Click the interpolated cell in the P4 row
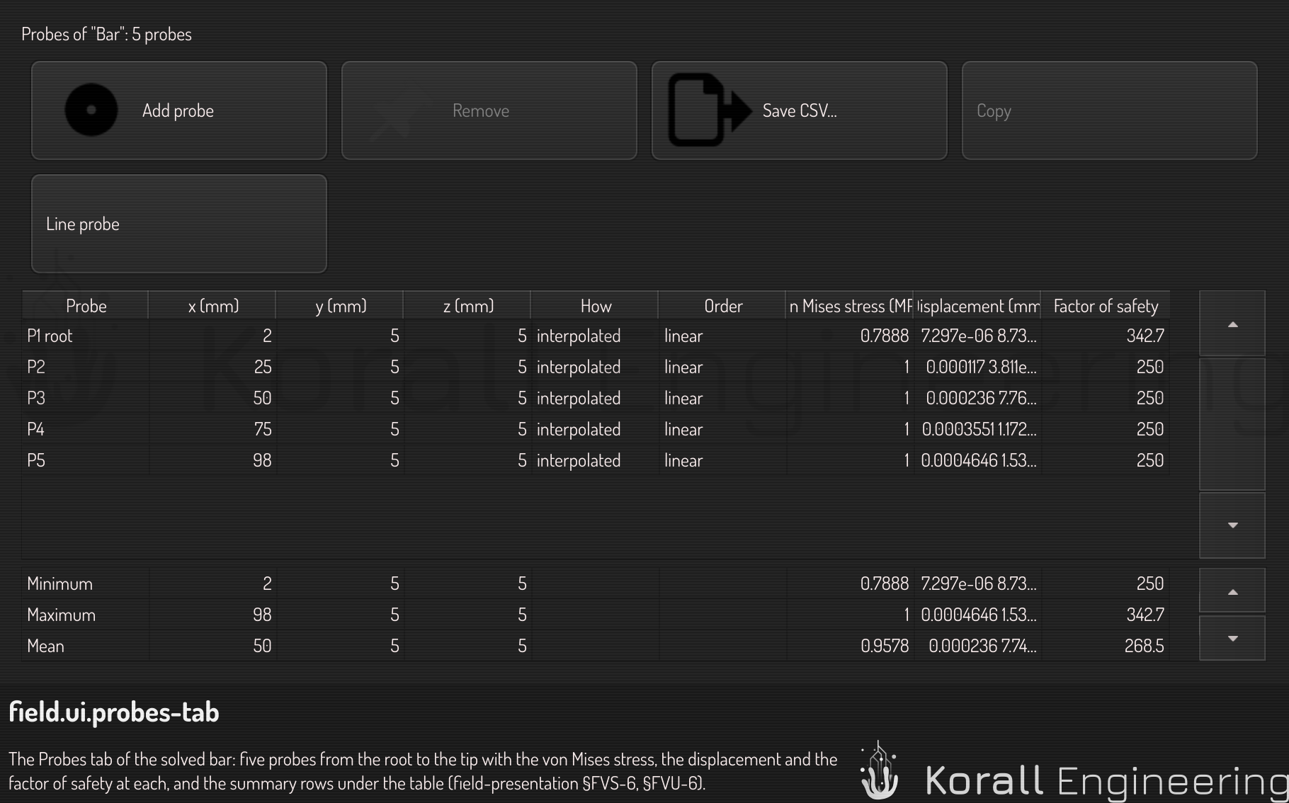This screenshot has height=803, width=1289. 596,429
